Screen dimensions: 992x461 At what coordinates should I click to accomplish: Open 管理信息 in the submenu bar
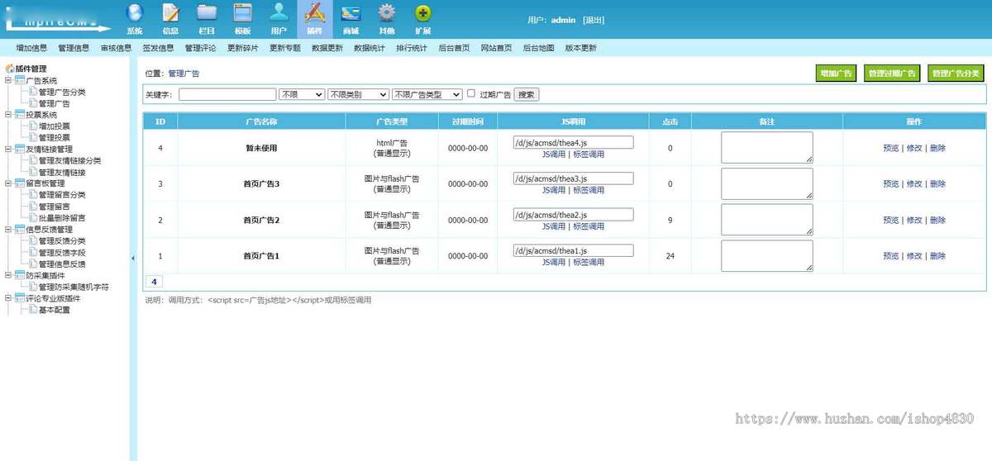click(74, 48)
